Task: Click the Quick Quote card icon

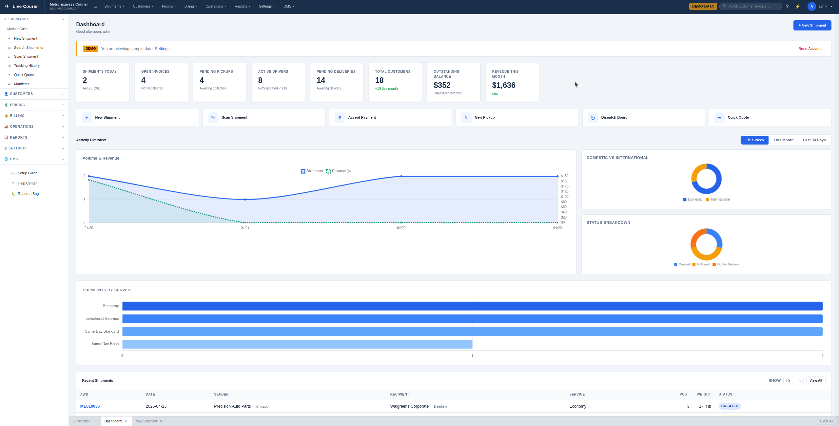Action: (719, 118)
